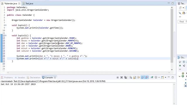
Task: Click the green dot filter icon in Outline
Action: click(x=180, y=66)
